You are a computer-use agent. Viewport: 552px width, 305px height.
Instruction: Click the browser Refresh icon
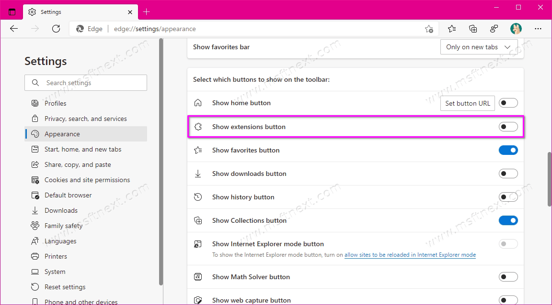tap(56, 29)
